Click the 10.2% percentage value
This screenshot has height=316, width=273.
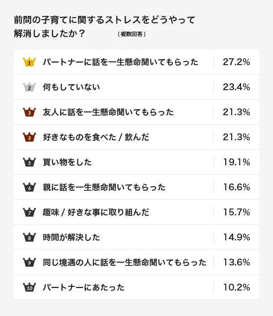click(236, 287)
